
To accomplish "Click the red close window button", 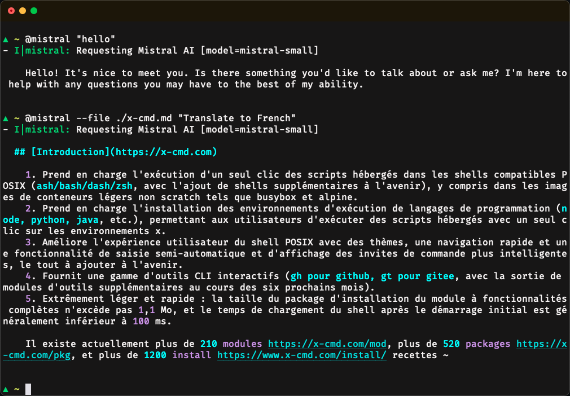I will click(11, 11).
